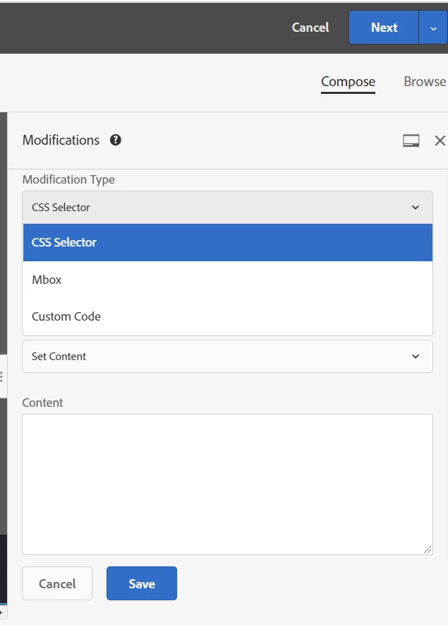
Task: Click the Modification Type field label
Action: [68, 180]
